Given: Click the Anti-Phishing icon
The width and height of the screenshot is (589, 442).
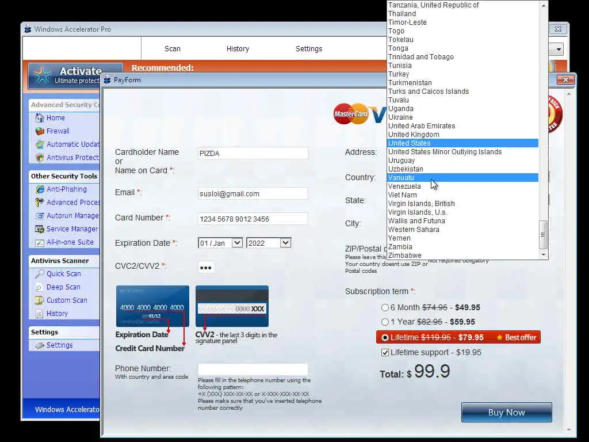Looking at the screenshot, I should pyautogui.click(x=40, y=189).
